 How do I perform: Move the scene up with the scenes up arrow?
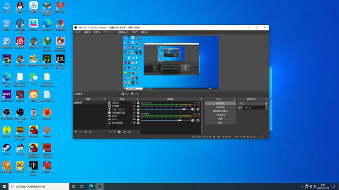[x=86, y=132]
